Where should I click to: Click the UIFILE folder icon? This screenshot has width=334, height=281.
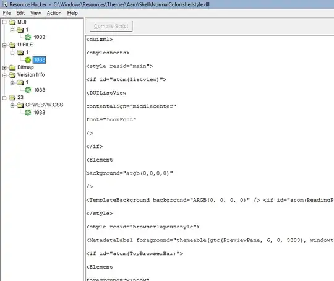click(12, 45)
